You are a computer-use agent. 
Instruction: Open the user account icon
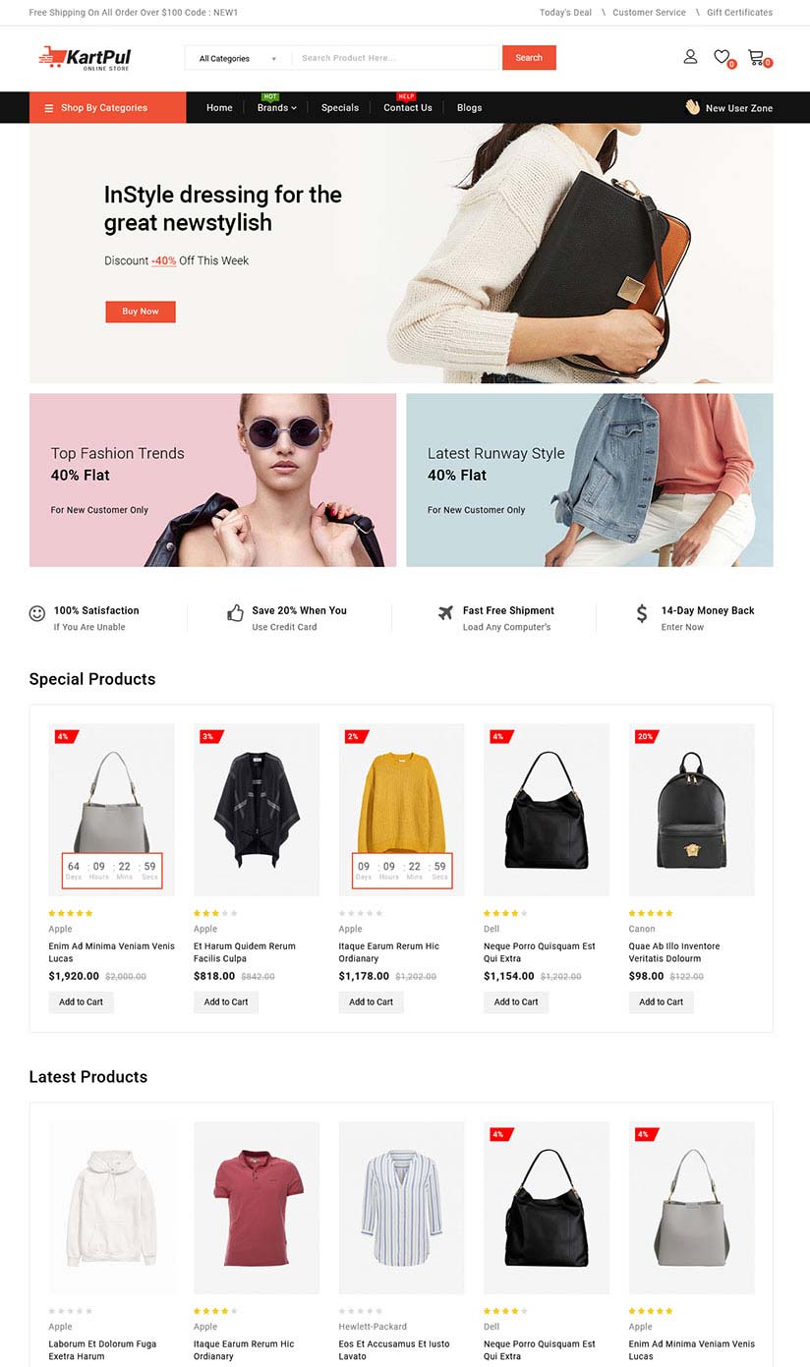click(x=690, y=57)
